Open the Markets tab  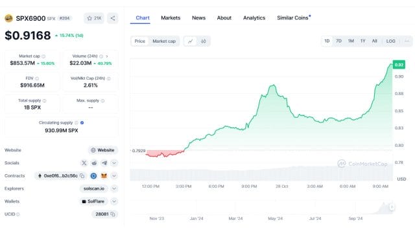171,18
